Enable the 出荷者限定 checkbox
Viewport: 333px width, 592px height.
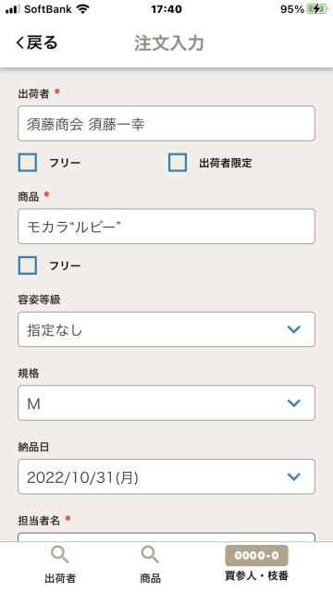178,163
